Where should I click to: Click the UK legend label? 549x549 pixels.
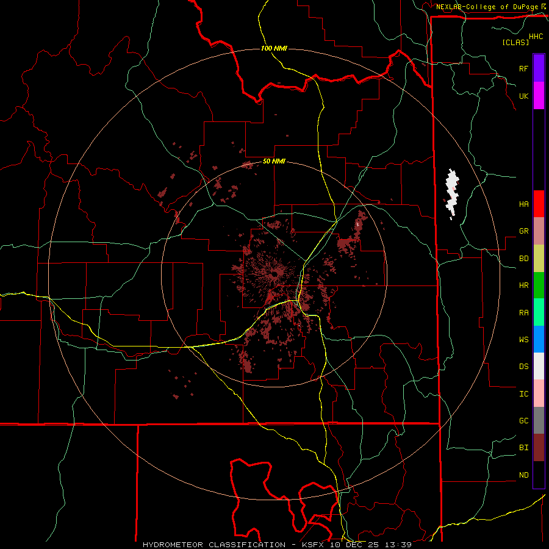523,96
